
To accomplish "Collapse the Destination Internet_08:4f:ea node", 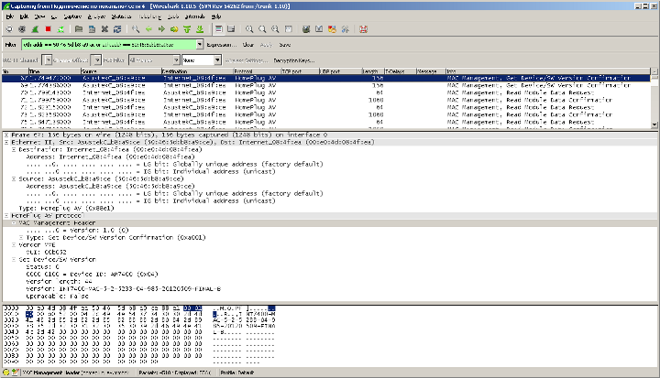I will point(14,150).
